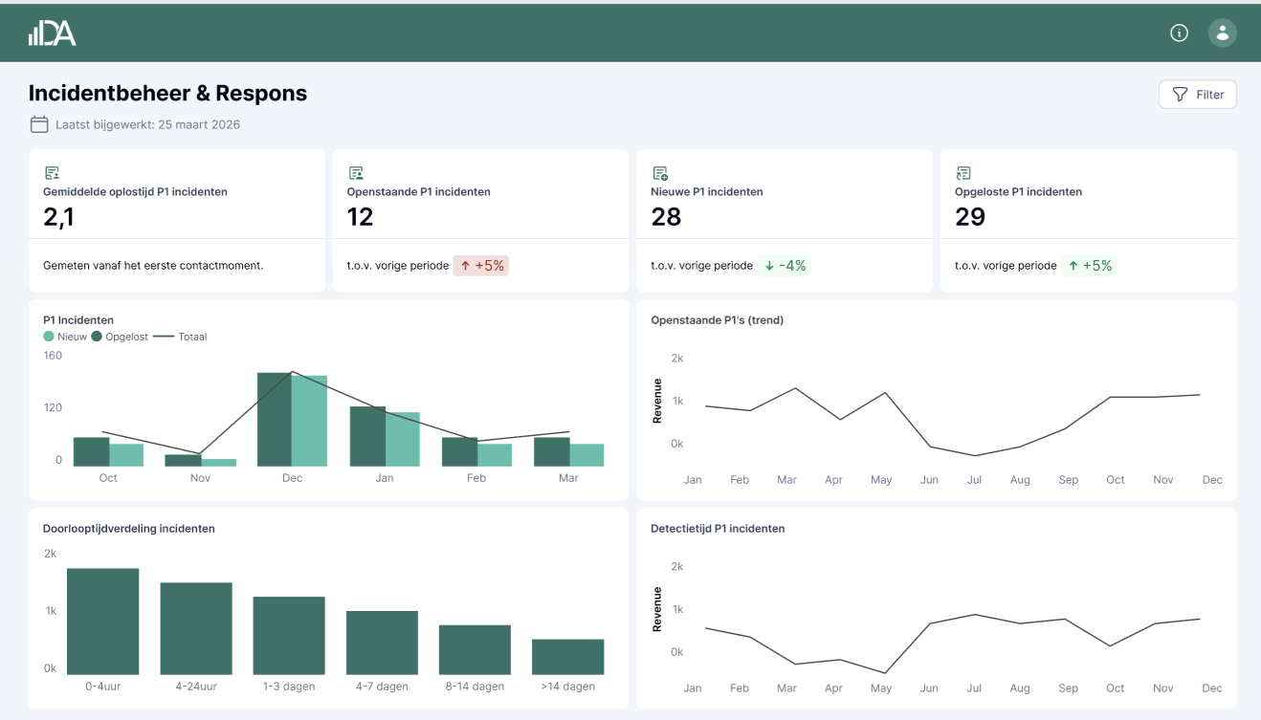
Task: Click the value 2,1 on oplostijd card
Action: (x=58, y=217)
